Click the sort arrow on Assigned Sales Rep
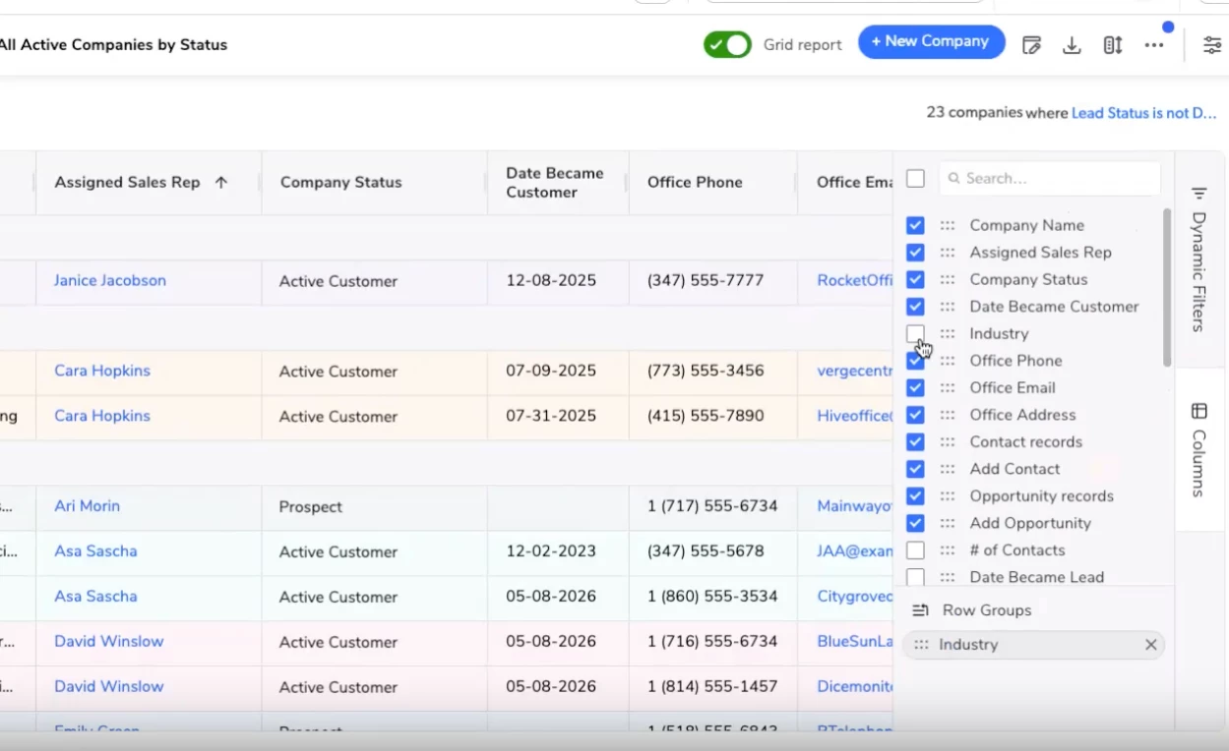The image size is (1229, 751). click(221, 182)
